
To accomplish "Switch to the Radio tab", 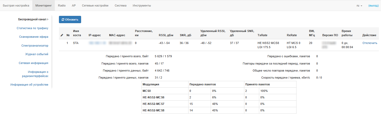I will [x=62, y=5].
